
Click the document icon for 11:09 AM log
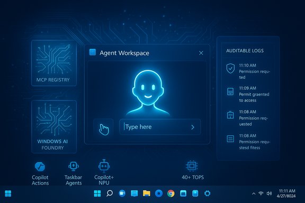coord(230,91)
